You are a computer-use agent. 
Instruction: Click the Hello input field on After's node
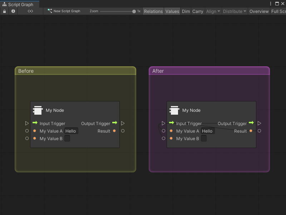click(208, 131)
